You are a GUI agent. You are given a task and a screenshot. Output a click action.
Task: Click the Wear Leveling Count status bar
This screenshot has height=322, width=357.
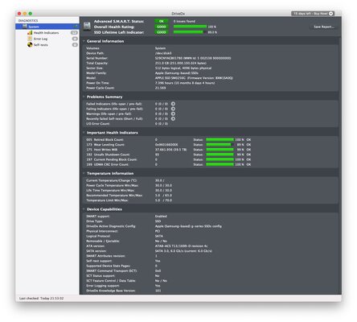pyautogui.click(x=220, y=145)
